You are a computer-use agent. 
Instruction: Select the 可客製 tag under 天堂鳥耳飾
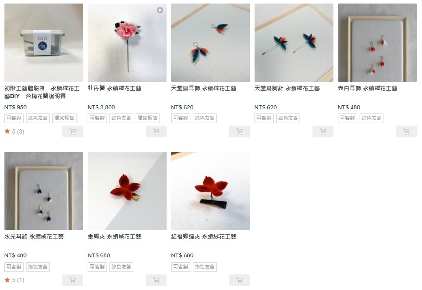pyautogui.click(x=181, y=118)
